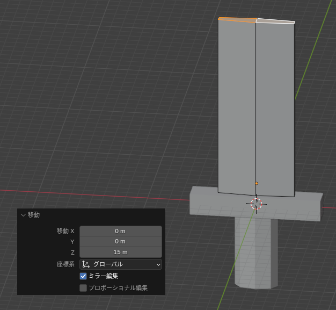Click the right face of the blade
The image size is (336, 310).
point(275,107)
